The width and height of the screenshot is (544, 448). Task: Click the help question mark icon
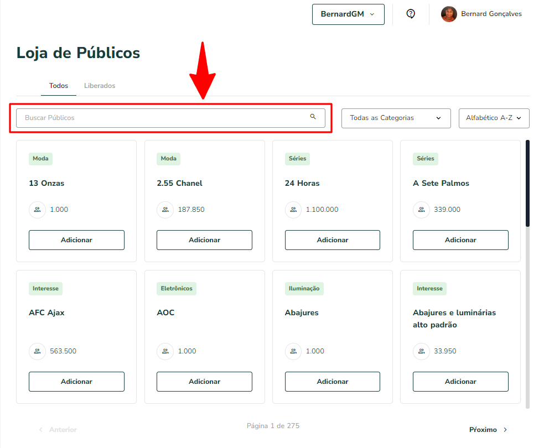pyautogui.click(x=411, y=14)
